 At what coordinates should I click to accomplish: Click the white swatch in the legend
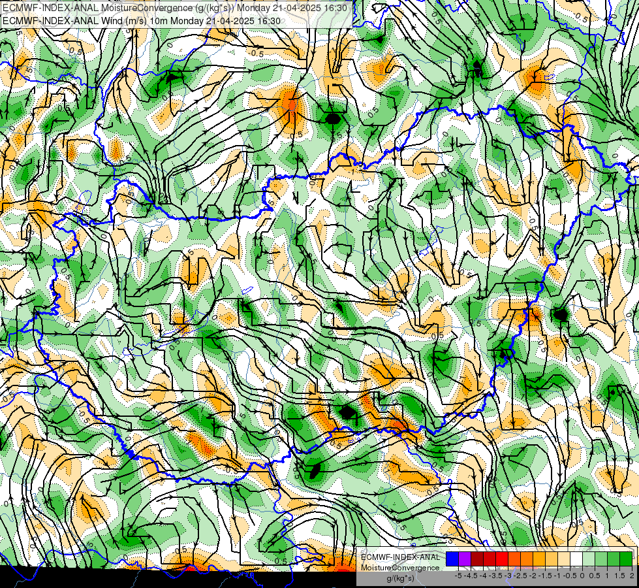576,559
